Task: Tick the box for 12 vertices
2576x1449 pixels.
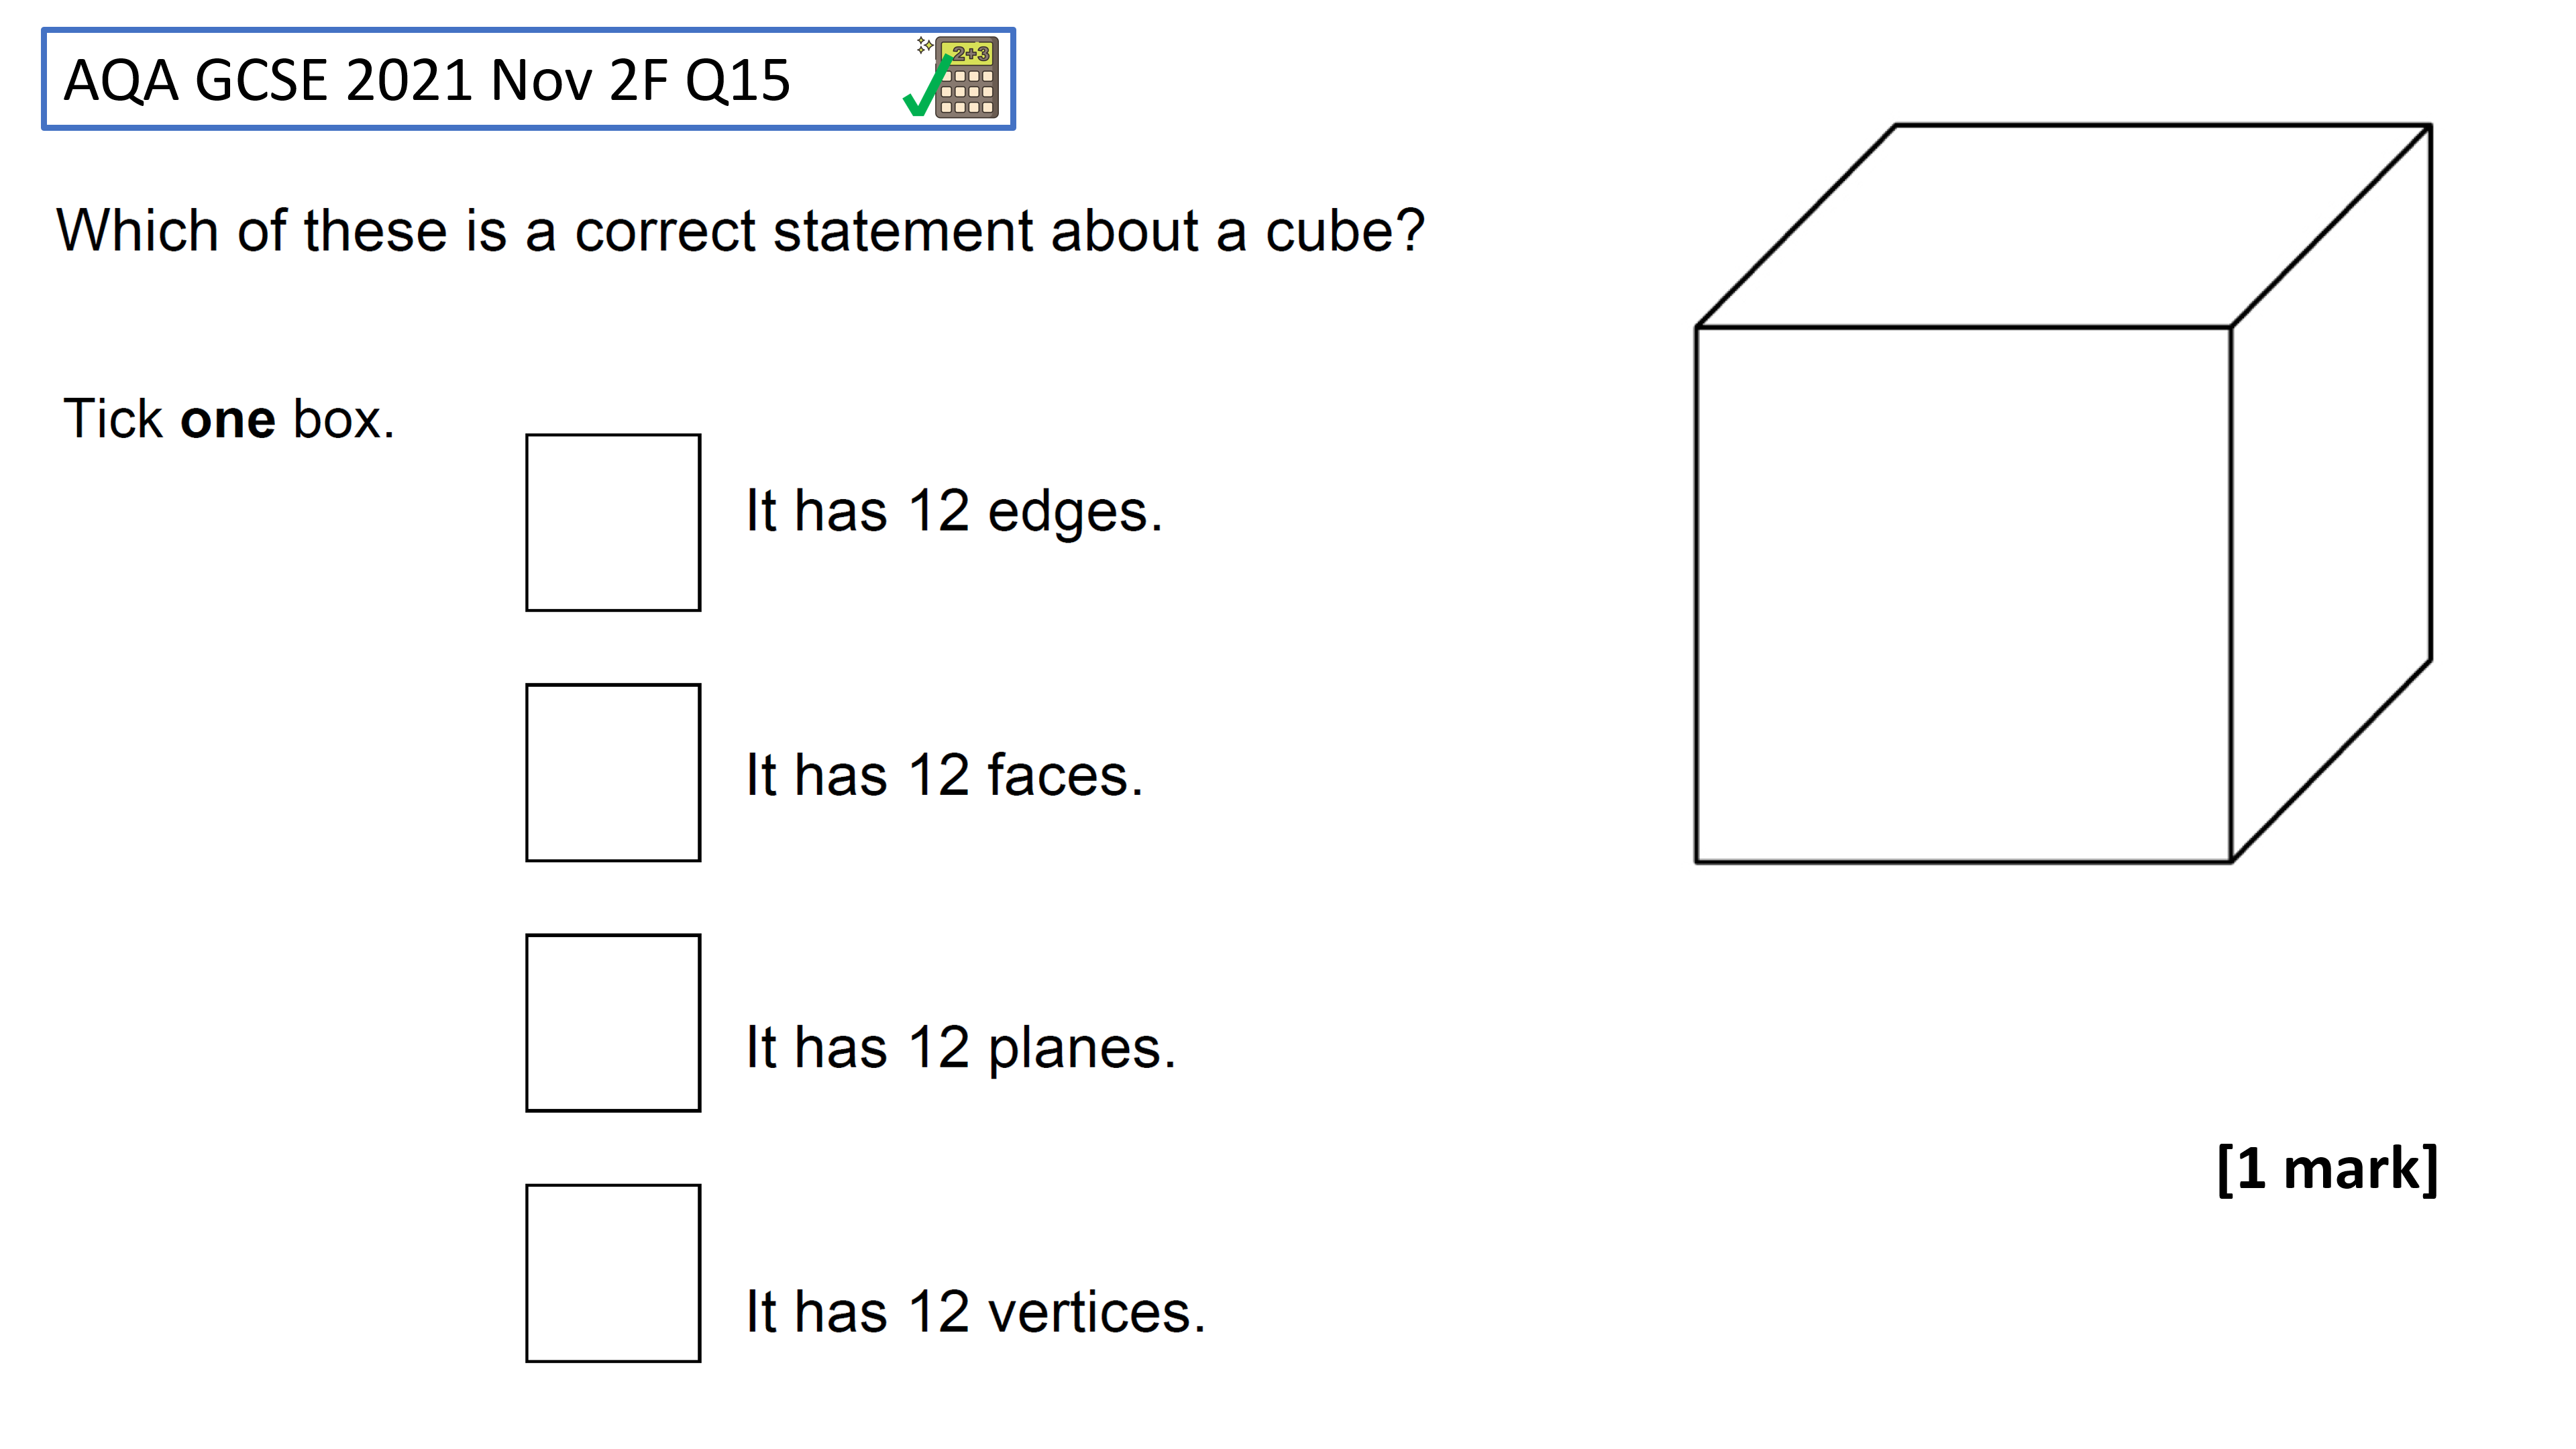Action: click(613, 1273)
